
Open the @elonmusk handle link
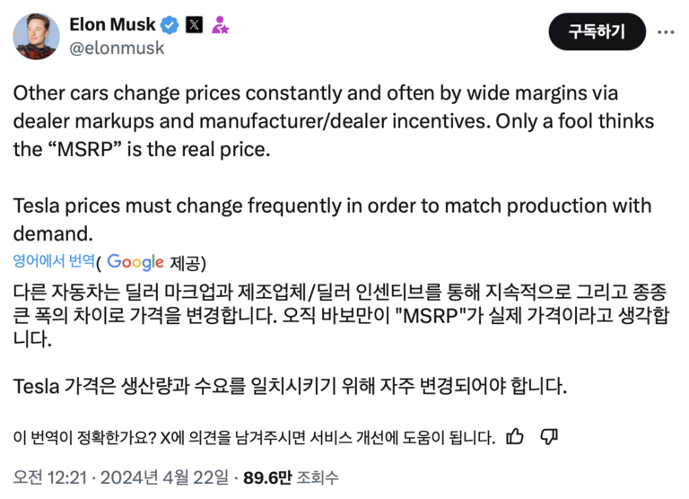[x=117, y=48]
